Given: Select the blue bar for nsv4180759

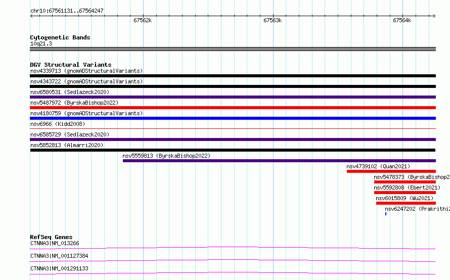Looking at the screenshot, I should pyautogui.click(x=233, y=118).
